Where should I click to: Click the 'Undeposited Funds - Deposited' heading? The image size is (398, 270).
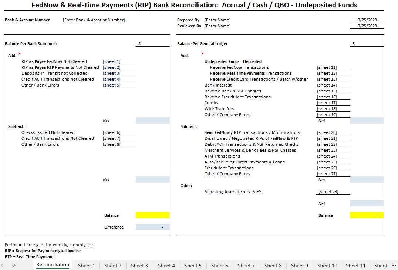[233, 61]
